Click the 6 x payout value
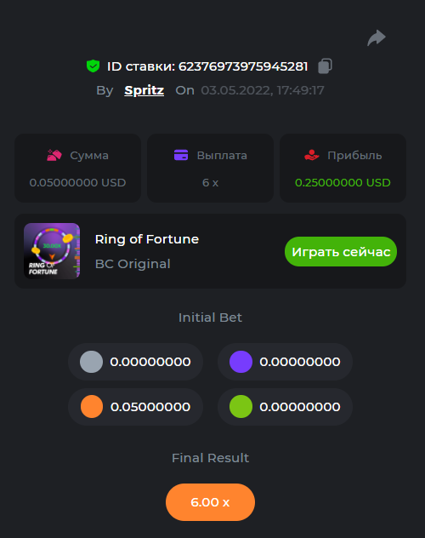Viewport: 425px width, 538px height. (x=210, y=182)
